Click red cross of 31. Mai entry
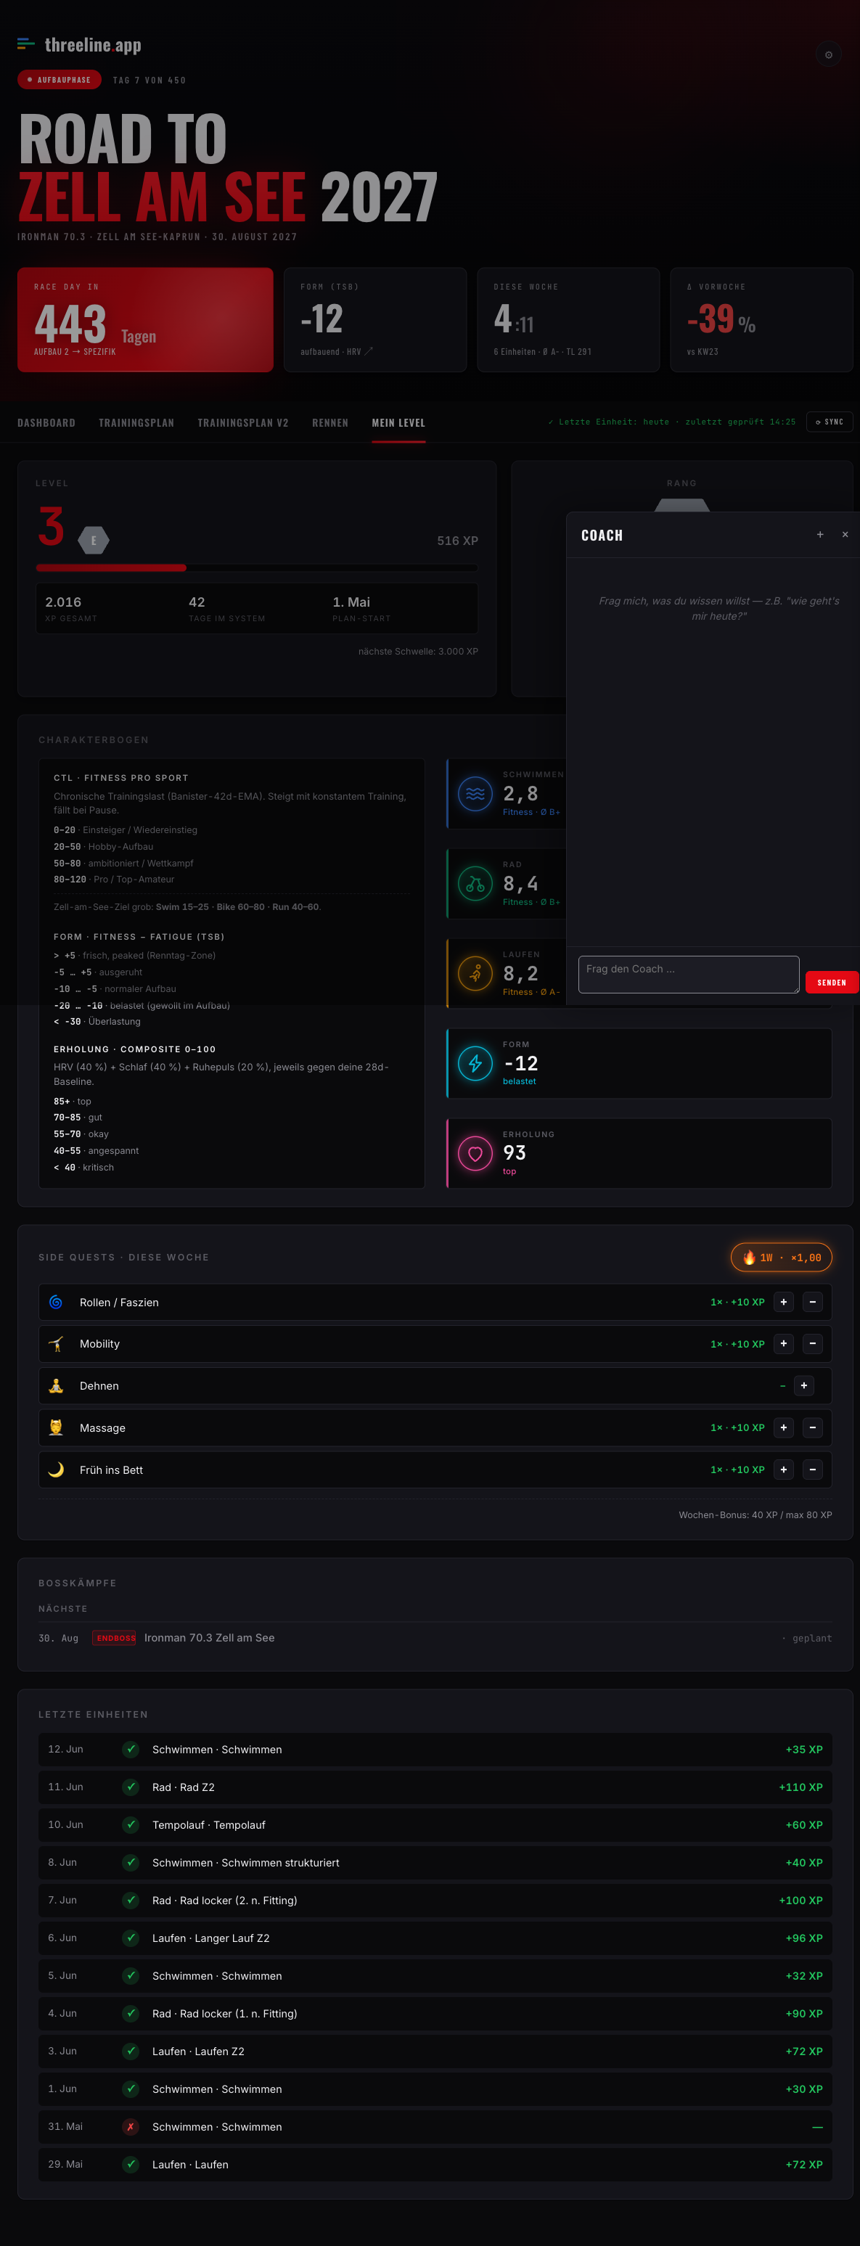The image size is (860, 2246). tap(131, 2126)
